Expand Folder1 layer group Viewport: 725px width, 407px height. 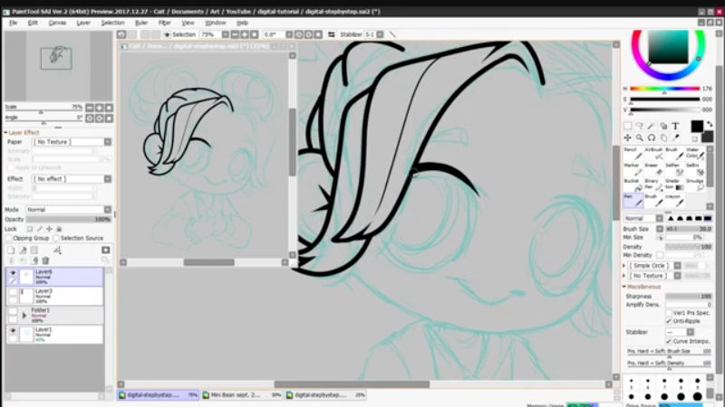click(x=24, y=316)
